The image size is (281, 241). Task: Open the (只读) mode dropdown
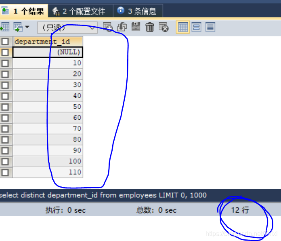pyautogui.click(x=67, y=27)
